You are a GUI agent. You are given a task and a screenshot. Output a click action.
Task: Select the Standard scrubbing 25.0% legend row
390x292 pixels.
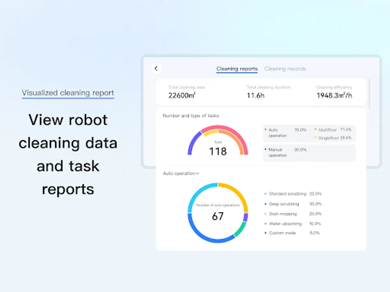click(x=293, y=194)
